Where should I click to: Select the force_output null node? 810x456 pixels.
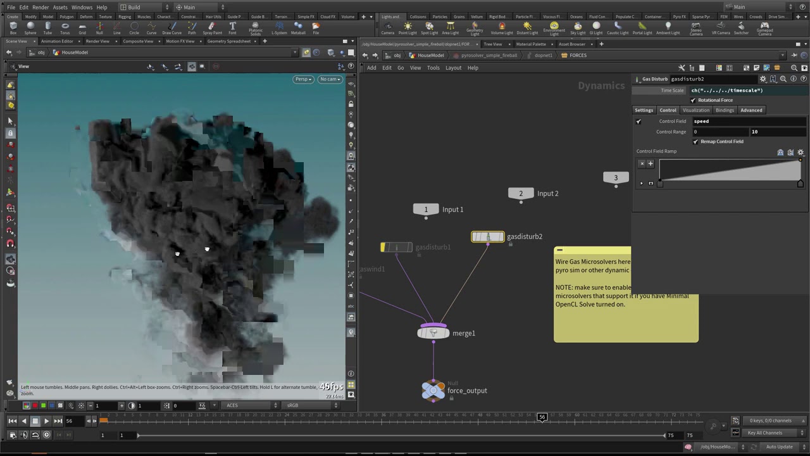click(x=433, y=391)
